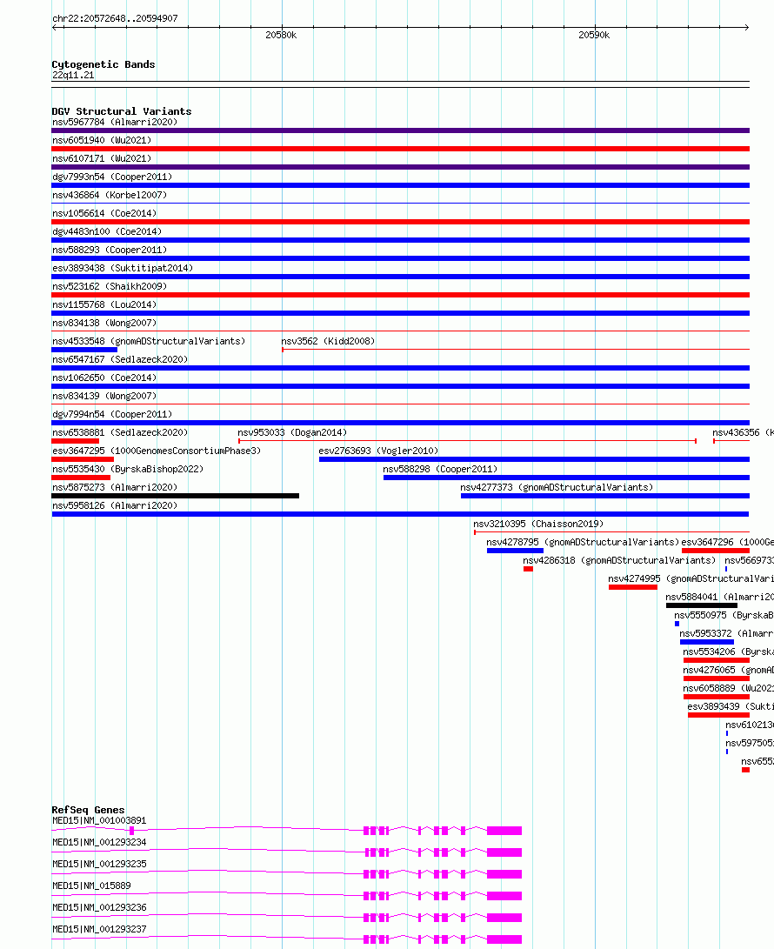The image size is (774, 949).
Task: Open dgv4483n100 (Coe2014) variant
Action: [106, 231]
